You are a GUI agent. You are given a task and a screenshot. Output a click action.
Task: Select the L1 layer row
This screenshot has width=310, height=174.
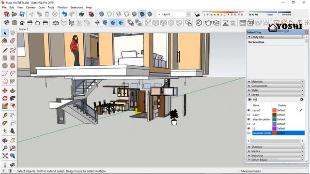pos(279,124)
